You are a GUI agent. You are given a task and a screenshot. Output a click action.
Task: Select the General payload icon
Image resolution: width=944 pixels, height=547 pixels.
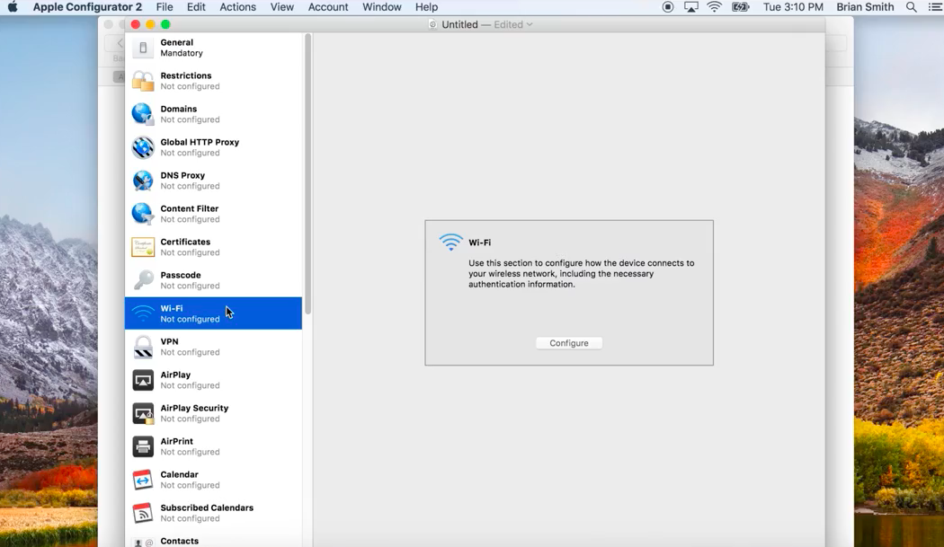point(143,48)
